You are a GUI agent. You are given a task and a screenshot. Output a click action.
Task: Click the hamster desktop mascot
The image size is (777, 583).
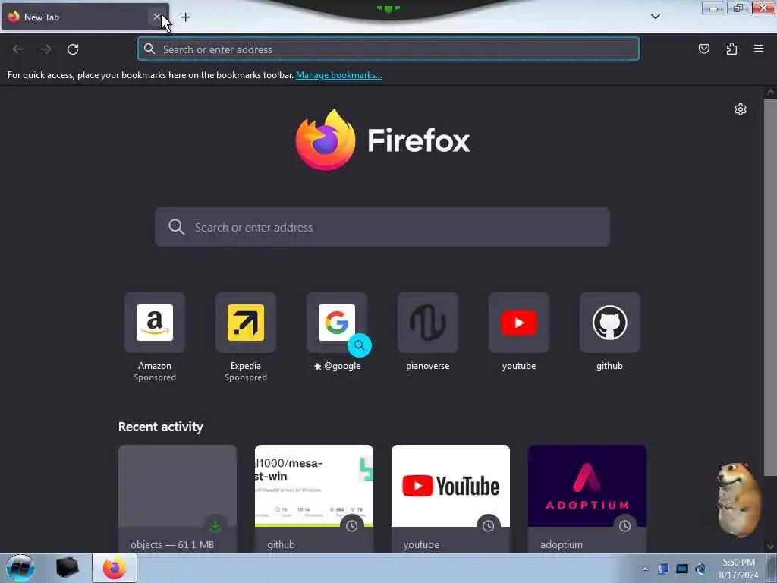click(x=738, y=499)
